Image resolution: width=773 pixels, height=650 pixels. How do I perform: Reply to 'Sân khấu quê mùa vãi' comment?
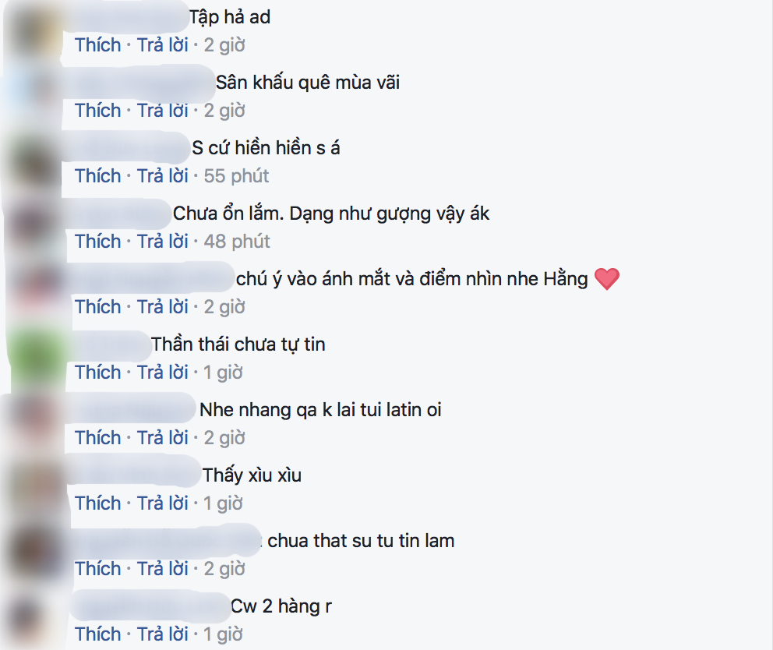click(x=162, y=111)
